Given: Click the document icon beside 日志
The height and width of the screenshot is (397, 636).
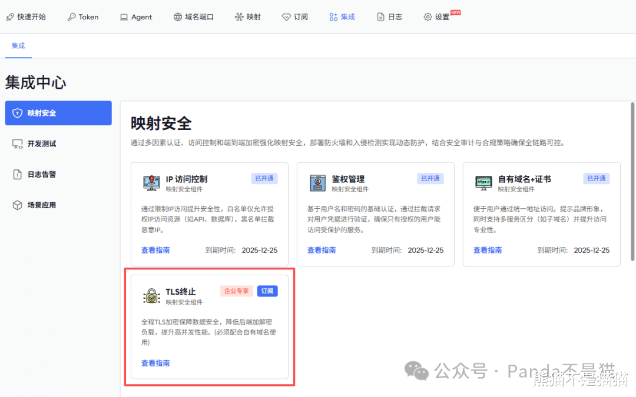Looking at the screenshot, I should pyautogui.click(x=380, y=17).
